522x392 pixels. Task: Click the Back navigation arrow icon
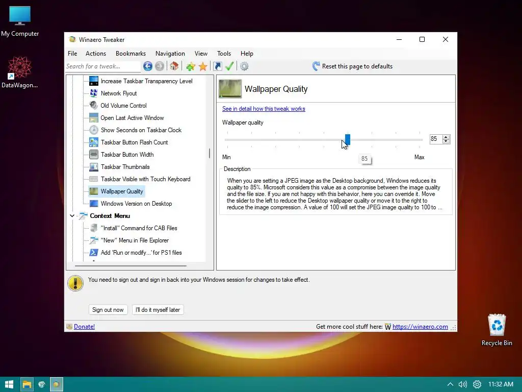pyautogui.click(x=148, y=66)
